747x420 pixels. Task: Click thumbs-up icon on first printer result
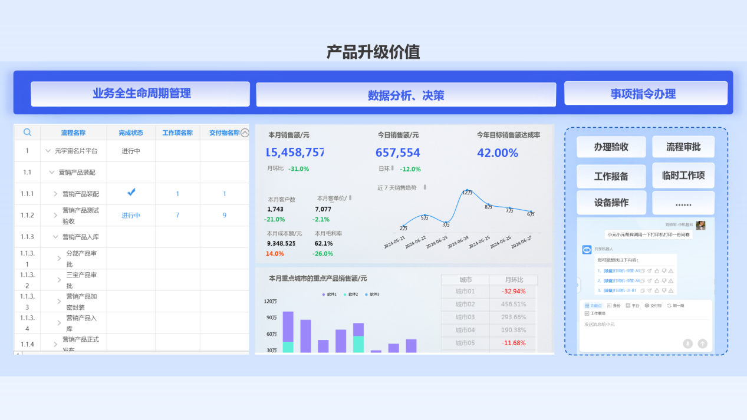coord(656,271)
